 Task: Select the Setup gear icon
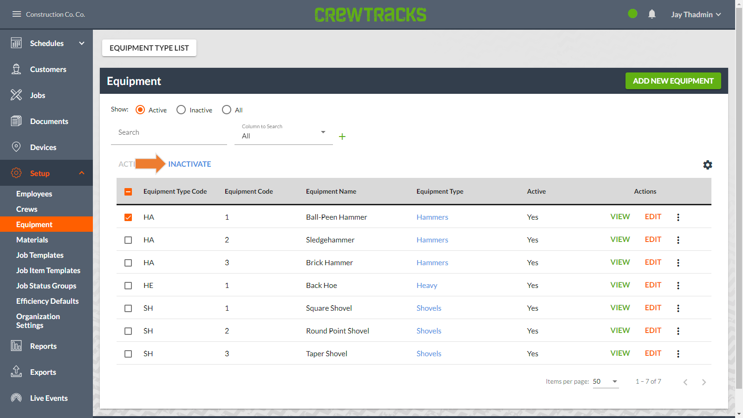pos(16,173)
